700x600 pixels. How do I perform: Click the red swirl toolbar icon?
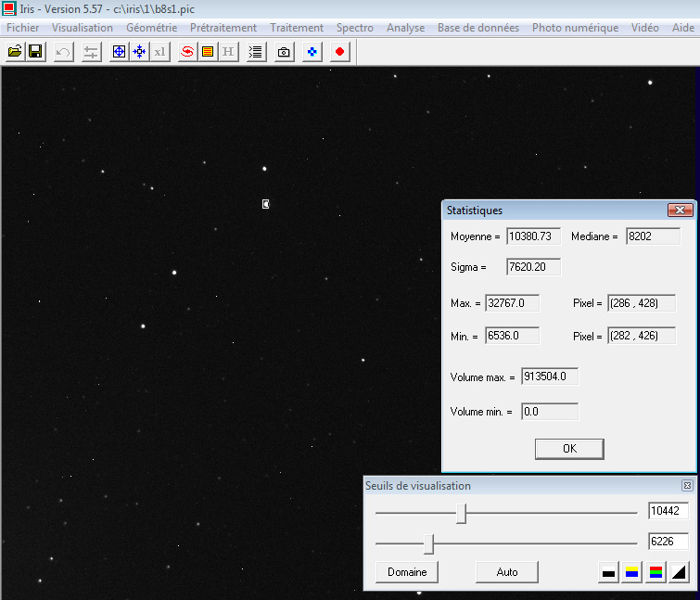pyautogui.click(x=187, y=52)
